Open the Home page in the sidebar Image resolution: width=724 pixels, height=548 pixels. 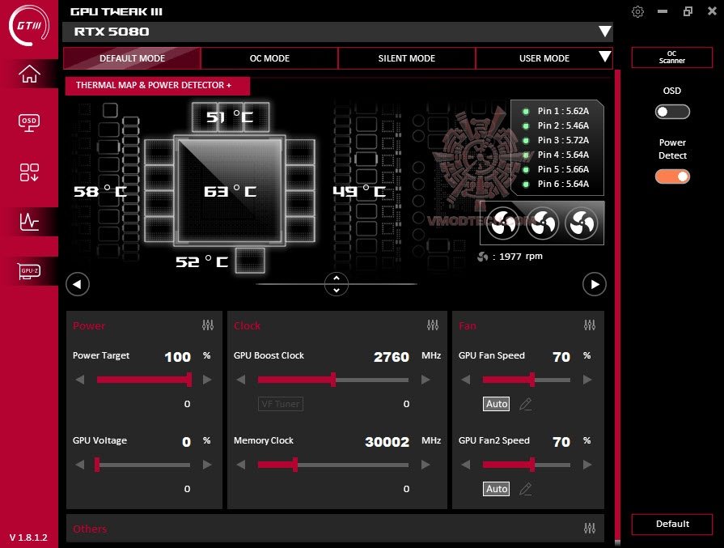29,74
